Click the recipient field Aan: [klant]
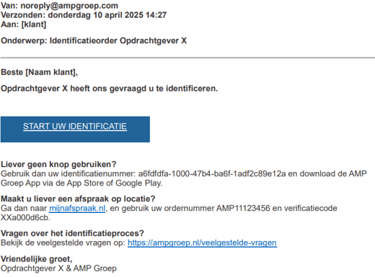Image resolution: width=375 pixels, height=277 pixels. click(x=23, y=24)
